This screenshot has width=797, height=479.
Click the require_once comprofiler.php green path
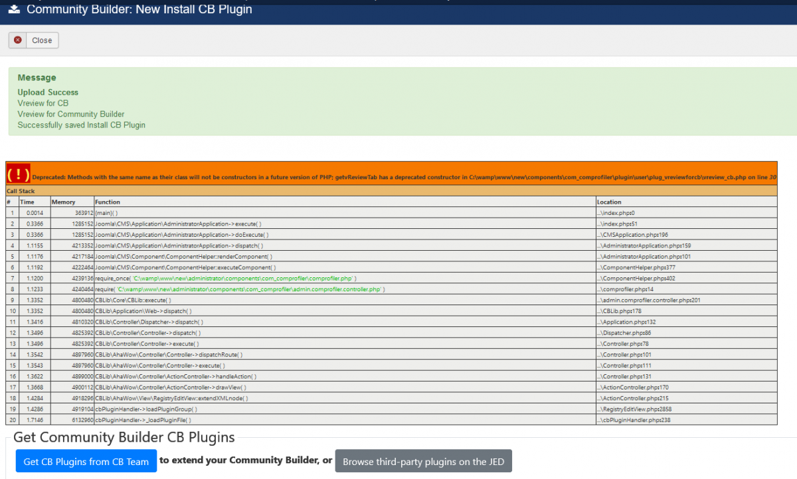244,279
